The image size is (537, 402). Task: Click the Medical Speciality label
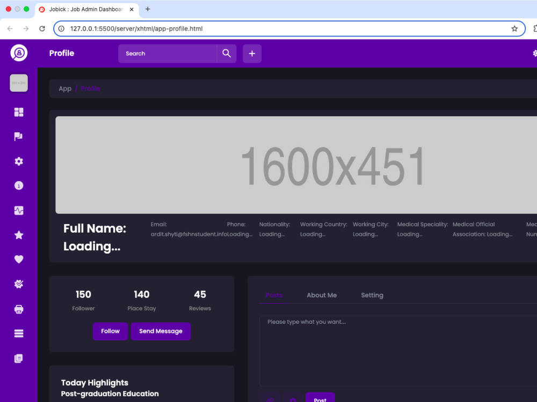point(423,225)
